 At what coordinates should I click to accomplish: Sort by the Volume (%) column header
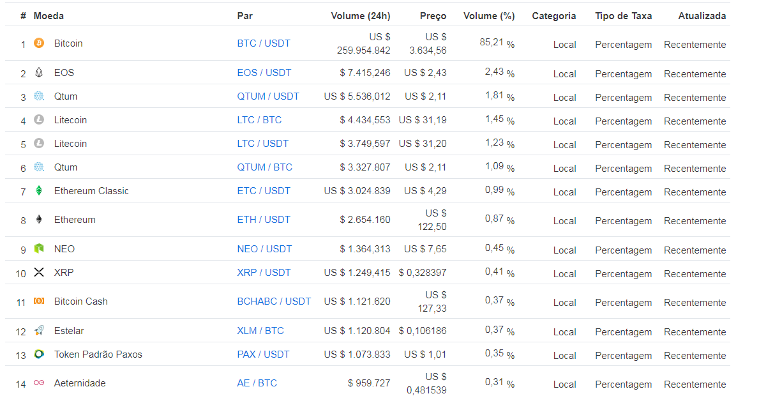(489, 16)
